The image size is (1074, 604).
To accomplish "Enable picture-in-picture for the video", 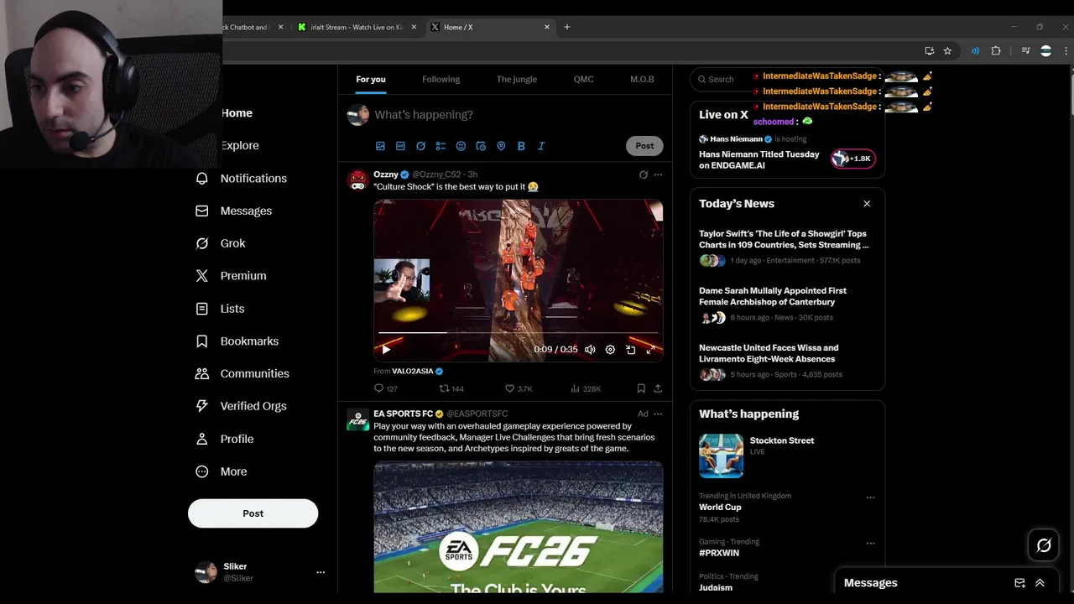I will tap(631, 350).
